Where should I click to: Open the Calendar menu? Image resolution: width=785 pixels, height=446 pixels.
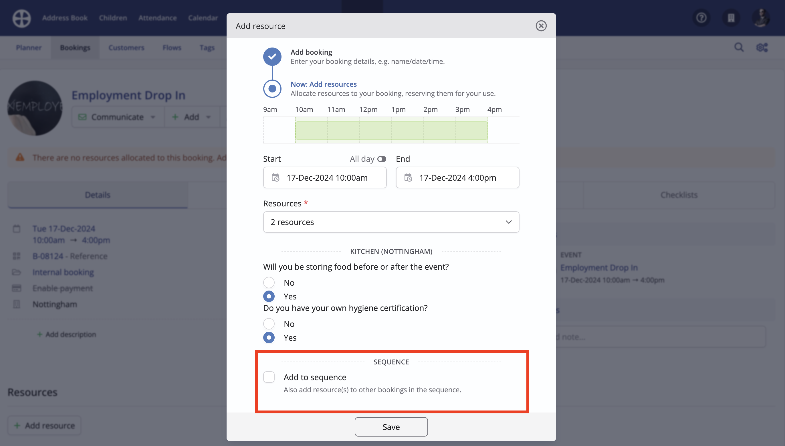pyautogui.click(x=203, y=18)
